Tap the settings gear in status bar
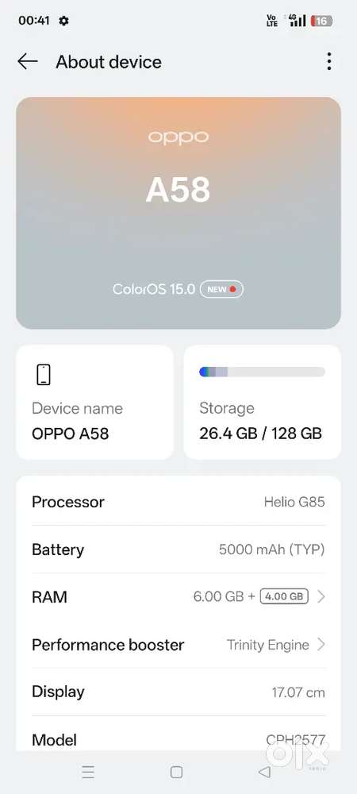This screenshot has height=794, width=357. (63, 21)
